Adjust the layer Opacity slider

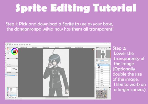[104, 61]
